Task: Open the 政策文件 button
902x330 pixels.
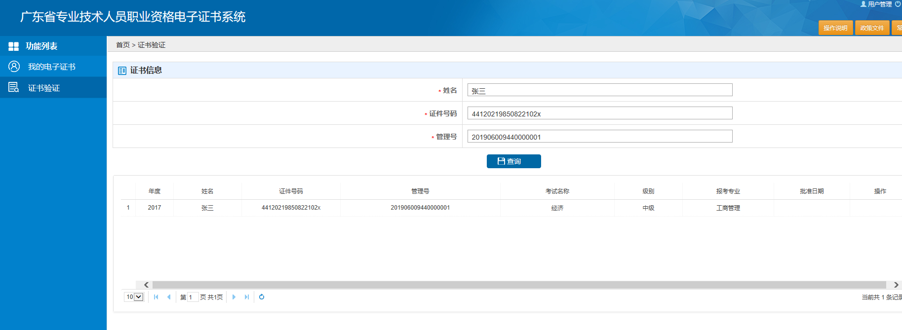Action: click(x=872, y=28)
